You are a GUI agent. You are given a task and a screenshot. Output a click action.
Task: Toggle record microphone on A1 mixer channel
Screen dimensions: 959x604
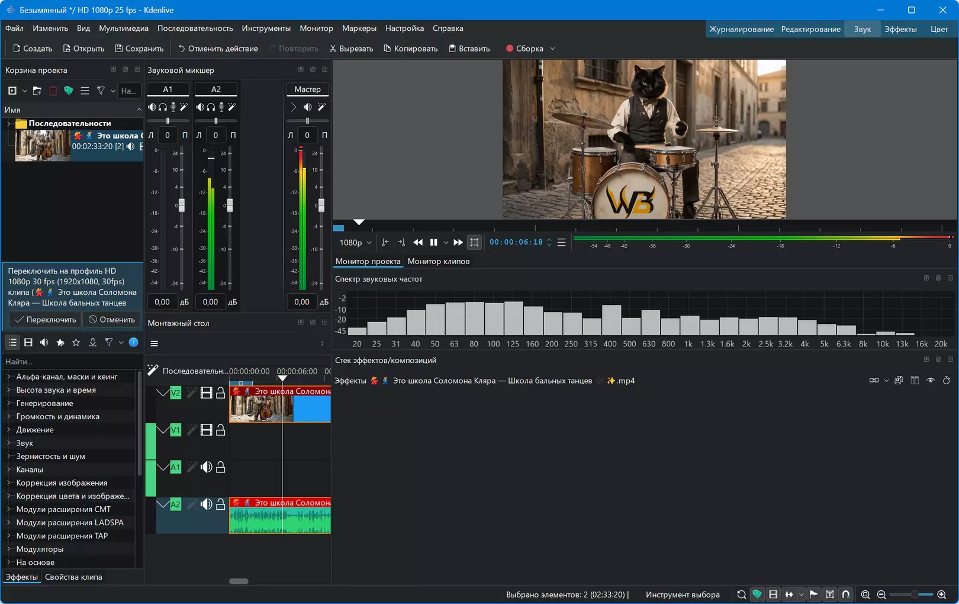[173, 107]
